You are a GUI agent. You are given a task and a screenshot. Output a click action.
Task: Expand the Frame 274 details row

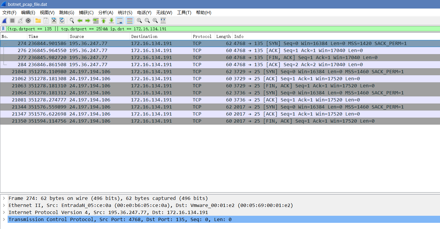4,198
